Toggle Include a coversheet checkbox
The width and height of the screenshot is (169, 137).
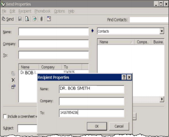5,116
